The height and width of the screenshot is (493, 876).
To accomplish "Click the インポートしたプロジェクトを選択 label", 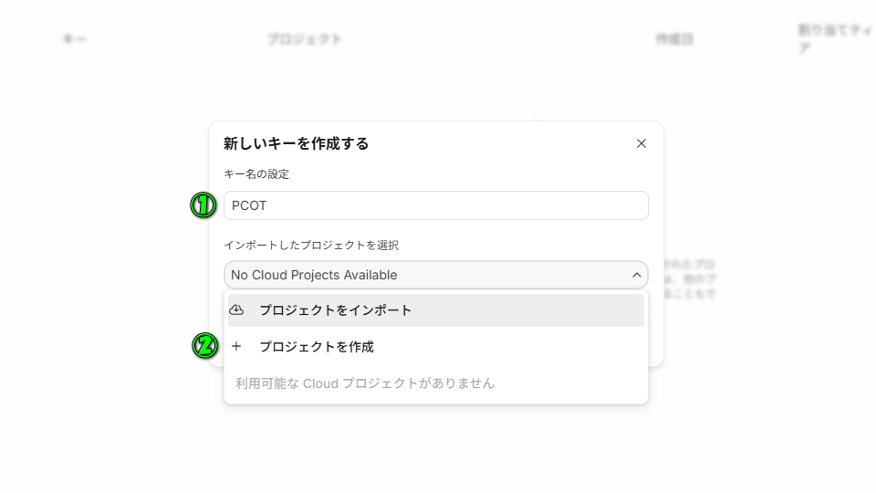I will (x=311, y=245).
